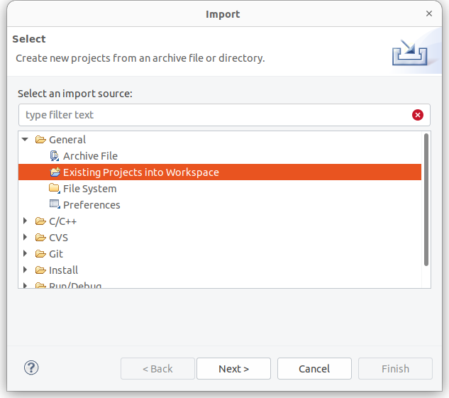Image resolution: width=449 pixels, height=398 pixels.
Task: Expand the C/C++ tree category
Action: [x=26, y=221]
